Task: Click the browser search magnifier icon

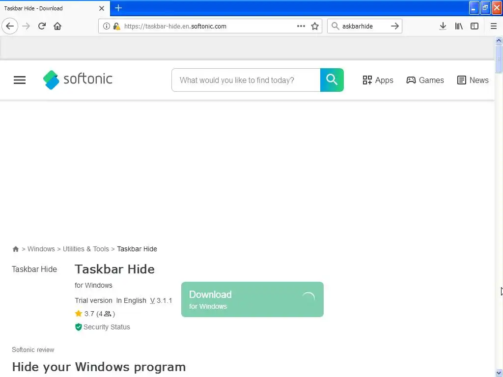Action: click(335, 26)
